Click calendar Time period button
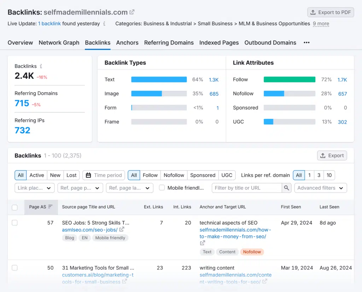This screenshot has width=362, height=292. pos(104,175)
